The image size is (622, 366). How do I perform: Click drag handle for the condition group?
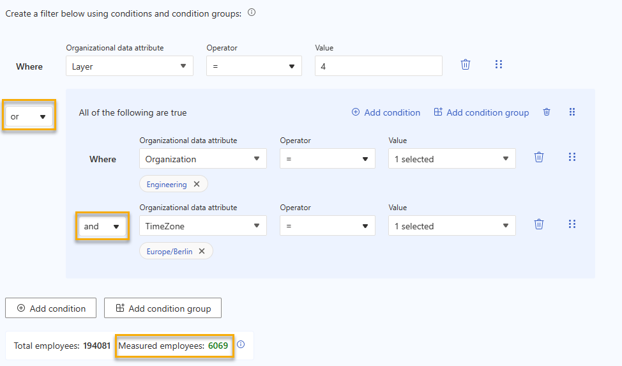(572, 112)
